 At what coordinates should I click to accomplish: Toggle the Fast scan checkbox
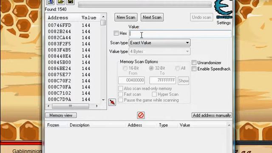120,94
